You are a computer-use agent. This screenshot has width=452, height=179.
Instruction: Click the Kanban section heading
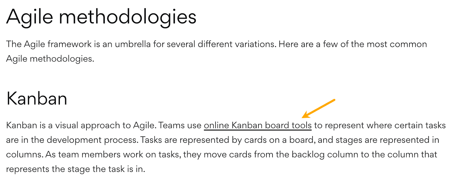point(37,99)
